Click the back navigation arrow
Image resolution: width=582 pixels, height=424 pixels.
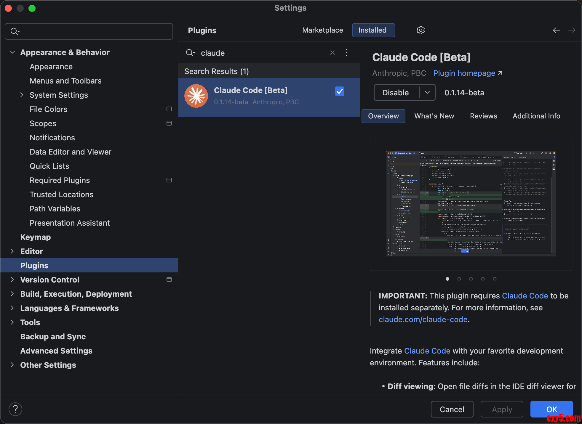556,30
